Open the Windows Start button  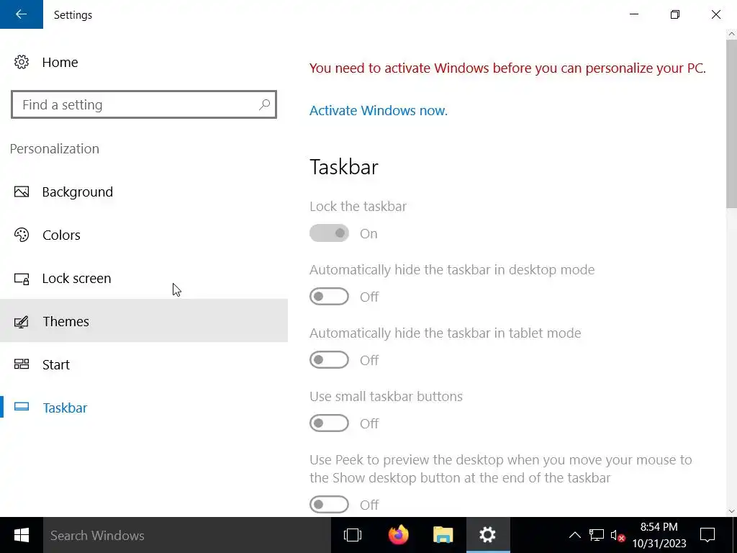pyautogui.click(x=22, y=535)
